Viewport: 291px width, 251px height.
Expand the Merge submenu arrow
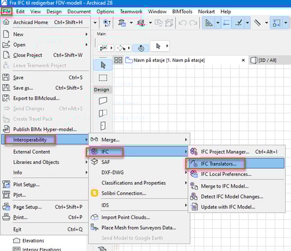[x=186, y=139]
